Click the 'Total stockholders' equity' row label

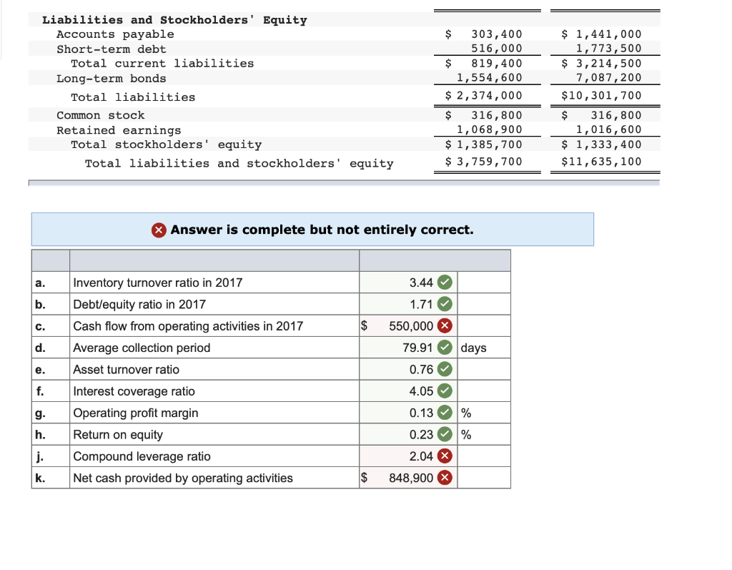[166, 145]
